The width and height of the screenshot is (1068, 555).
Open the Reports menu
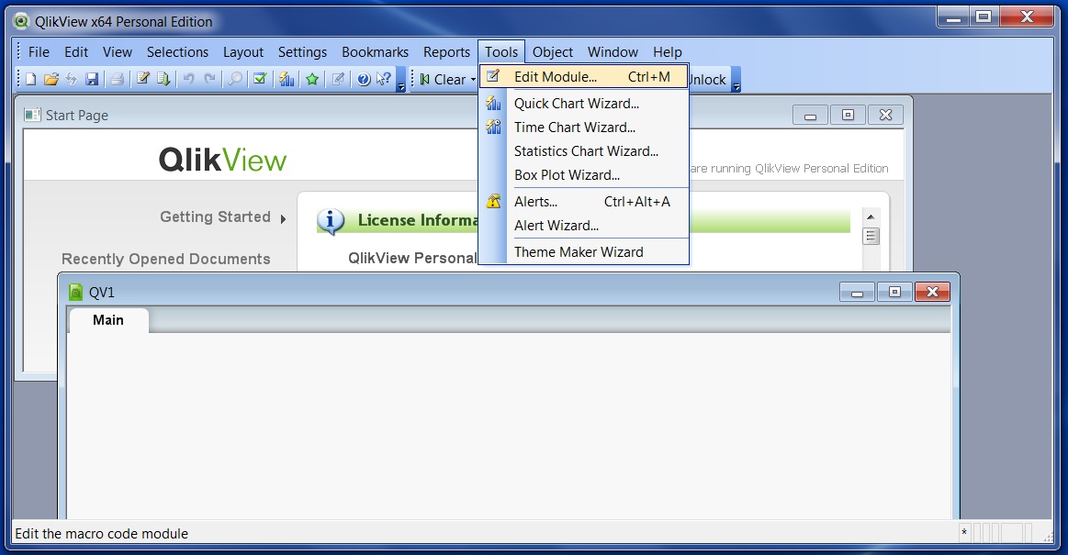[x=447, y=51]
